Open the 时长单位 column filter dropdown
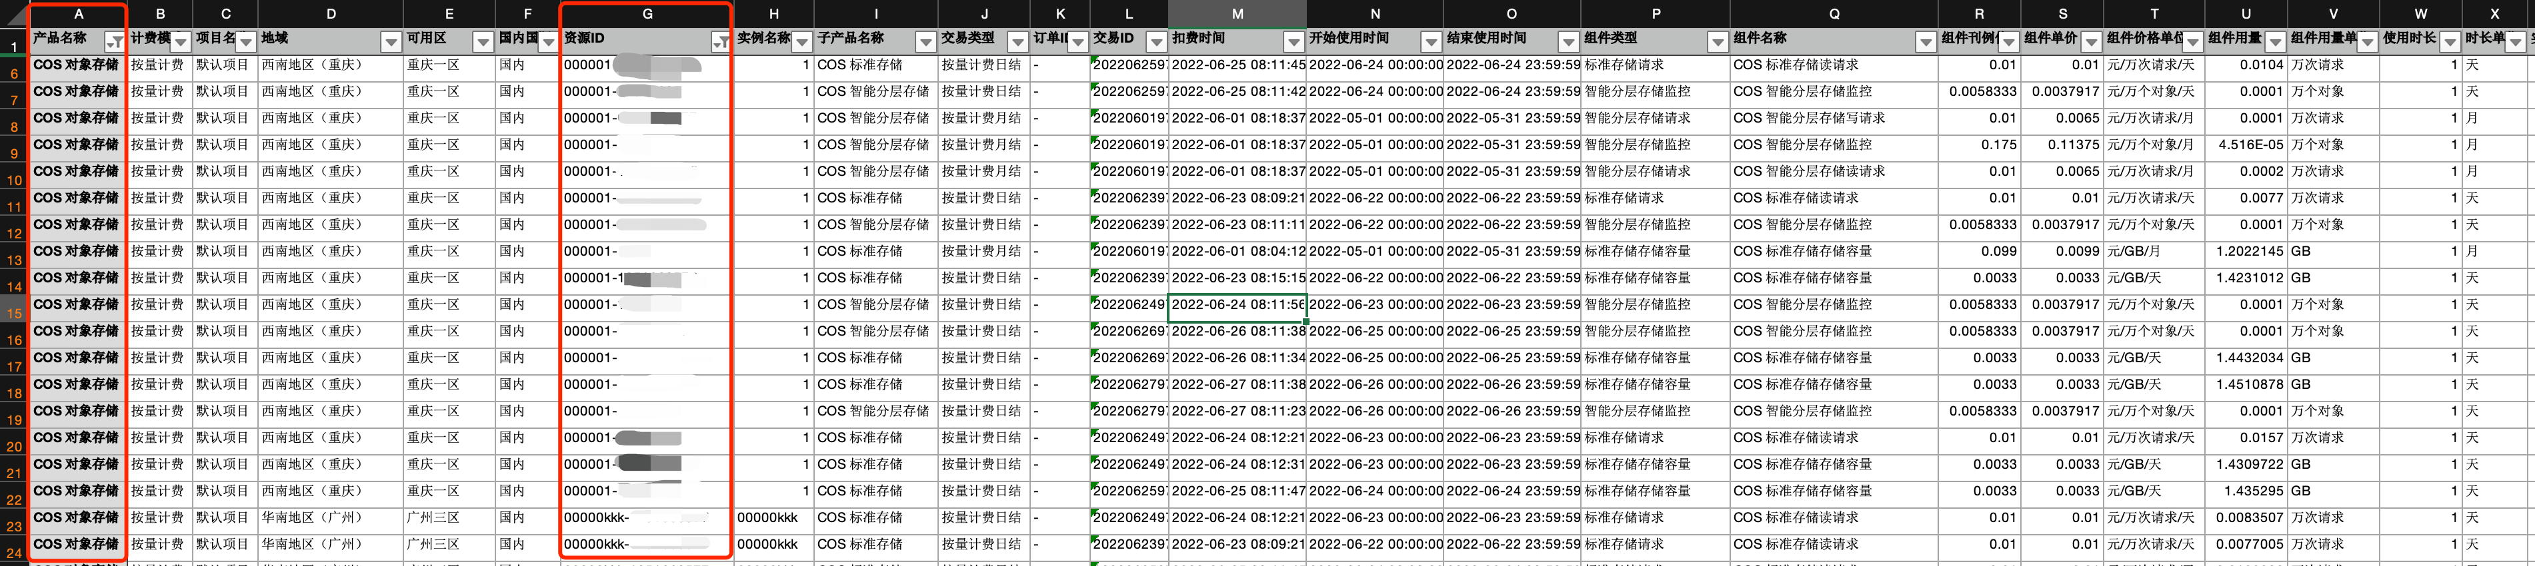Image resolution: width=2535 pixels, height=566 pixels. [2516, 41]
